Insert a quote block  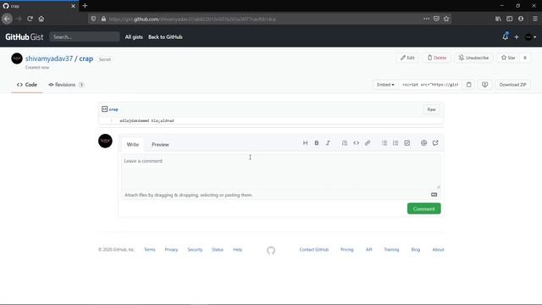pyautogui.click(x=345, y=143)
